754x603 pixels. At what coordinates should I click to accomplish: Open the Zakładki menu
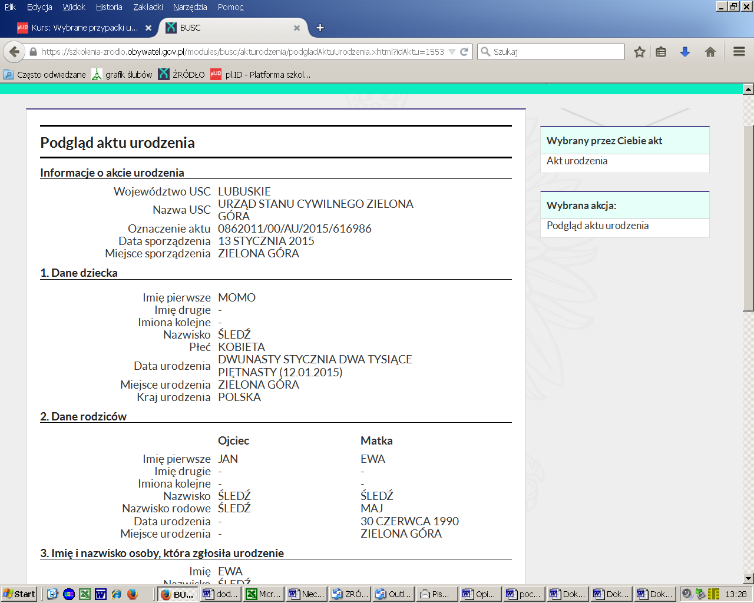(x=148, y=7)
